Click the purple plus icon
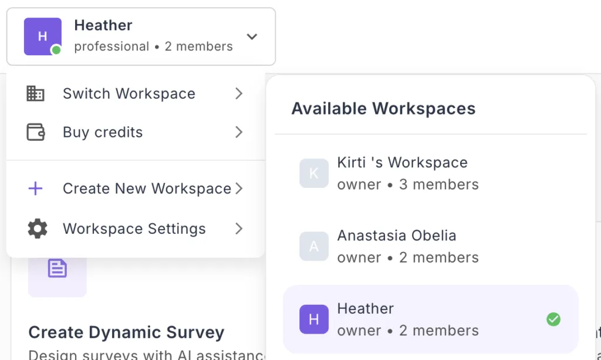Screen dimensions: 601x360 (x=36, y=189)
